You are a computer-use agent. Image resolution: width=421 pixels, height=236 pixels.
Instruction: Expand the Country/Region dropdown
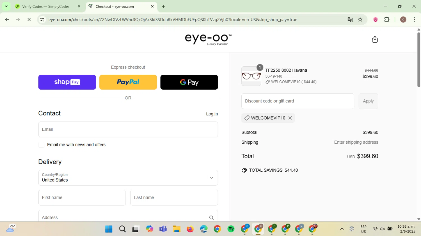tap(128, 178)
